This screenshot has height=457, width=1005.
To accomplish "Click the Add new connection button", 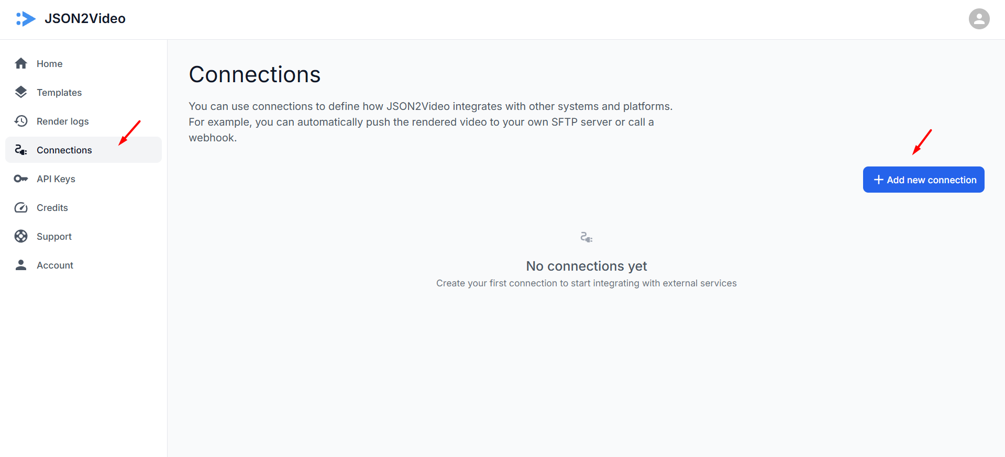I will click(923, 180).
